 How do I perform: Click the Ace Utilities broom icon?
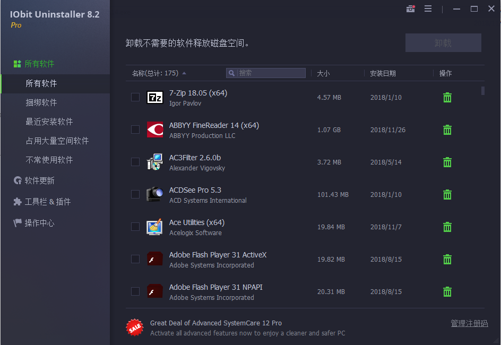point(155,227)
